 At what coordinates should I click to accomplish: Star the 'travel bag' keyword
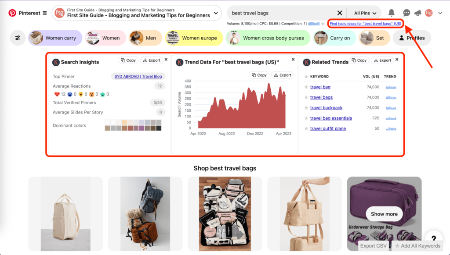[306, 87]
